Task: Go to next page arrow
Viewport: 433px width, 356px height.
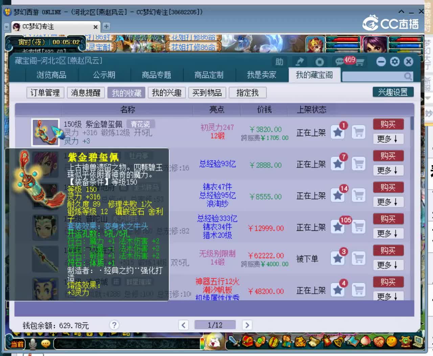Action: tap(247, 325)
